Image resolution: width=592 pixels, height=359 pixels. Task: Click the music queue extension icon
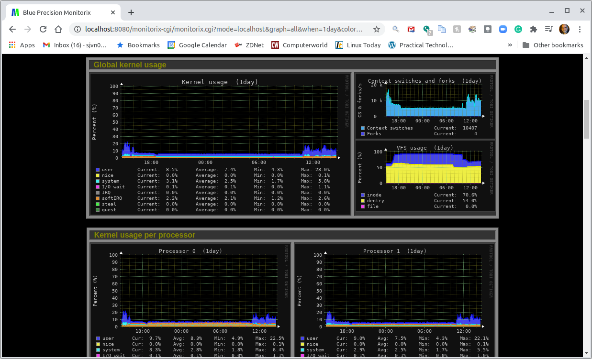[549, 29]
